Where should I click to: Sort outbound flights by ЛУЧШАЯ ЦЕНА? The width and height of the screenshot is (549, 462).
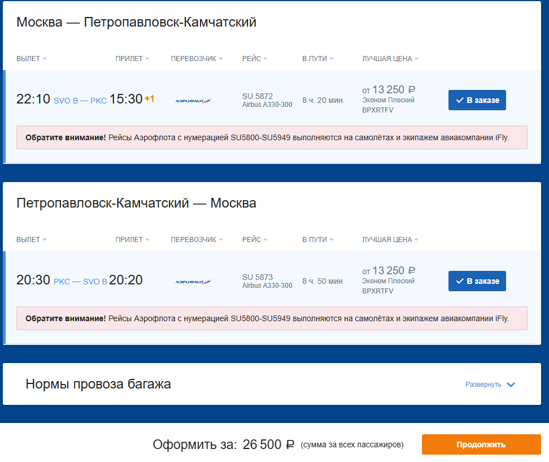(x=390, y=59)
